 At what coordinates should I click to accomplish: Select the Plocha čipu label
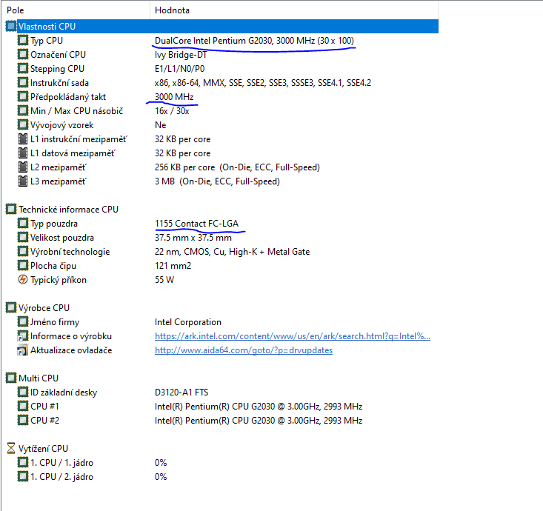coord(53,266)
